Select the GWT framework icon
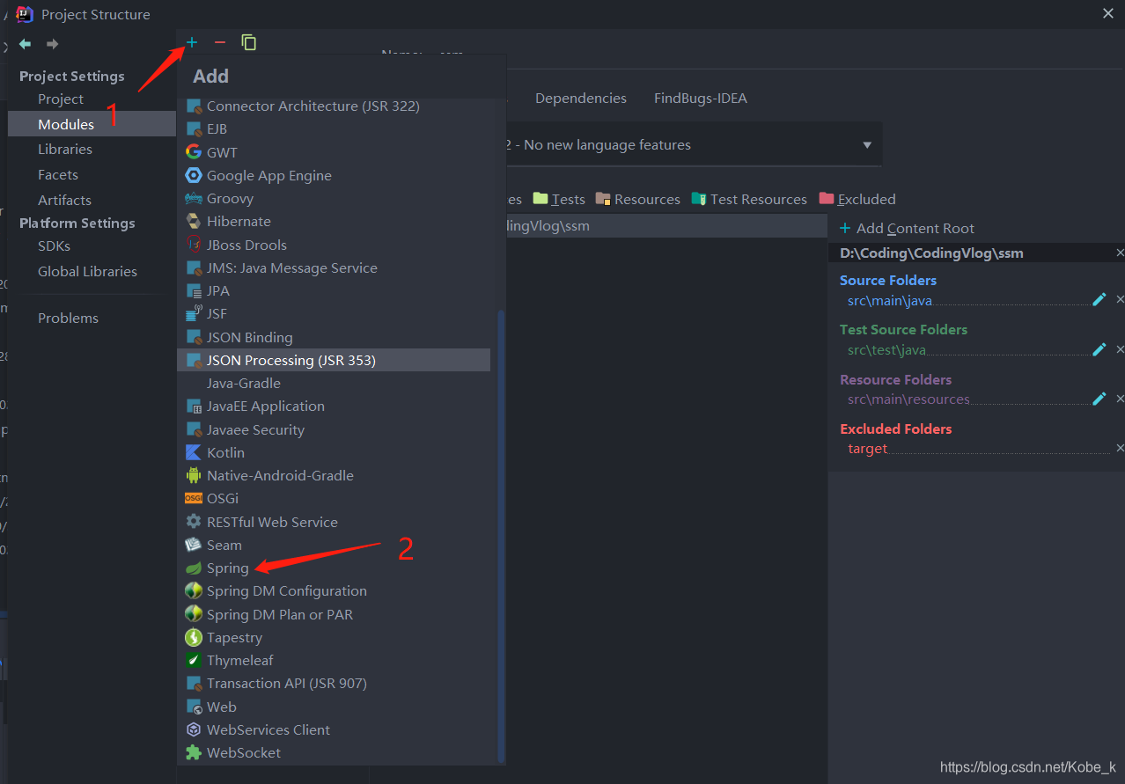This screenshot has width=1125, height=784. [x=194, y=152]
